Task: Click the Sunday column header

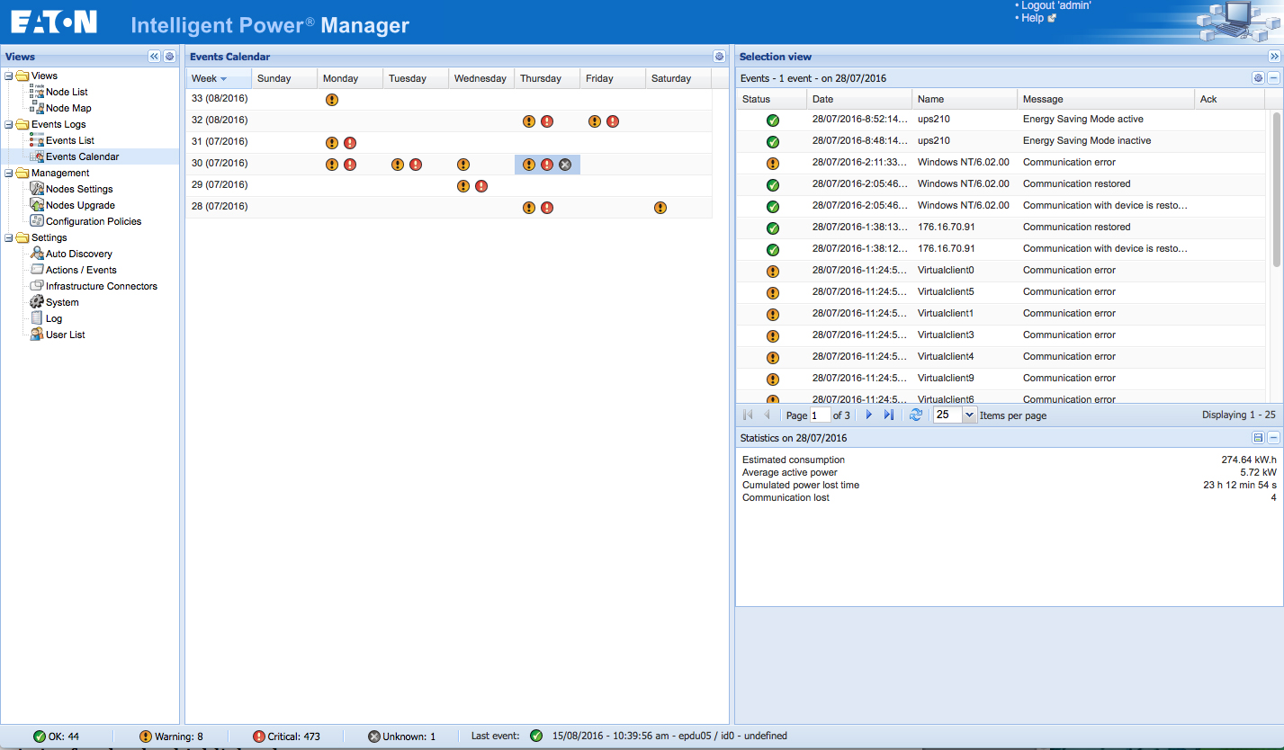Action: pos(284,78)
